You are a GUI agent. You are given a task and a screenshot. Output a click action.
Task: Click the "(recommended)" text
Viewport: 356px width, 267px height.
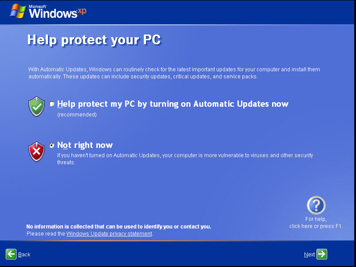77,115
